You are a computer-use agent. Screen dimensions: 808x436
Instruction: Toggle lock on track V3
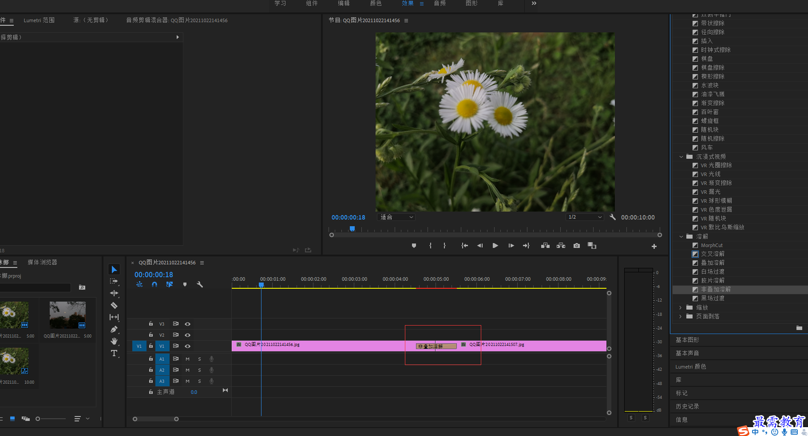tap(151, 324)
